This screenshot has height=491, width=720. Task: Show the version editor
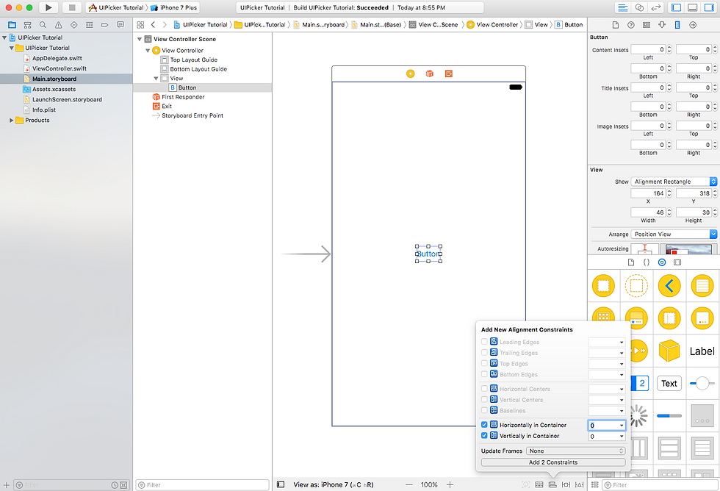(655, 7)
